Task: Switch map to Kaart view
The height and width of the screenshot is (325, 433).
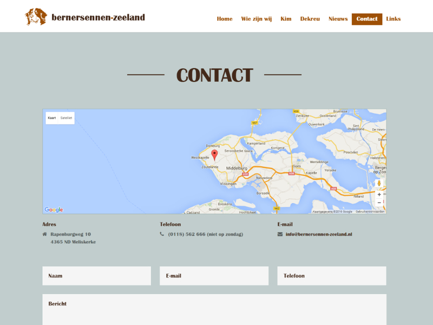Action: point(52,118)
